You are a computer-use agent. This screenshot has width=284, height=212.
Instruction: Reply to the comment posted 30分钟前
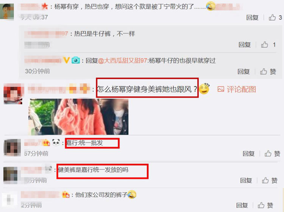click(x=243, y=71)
